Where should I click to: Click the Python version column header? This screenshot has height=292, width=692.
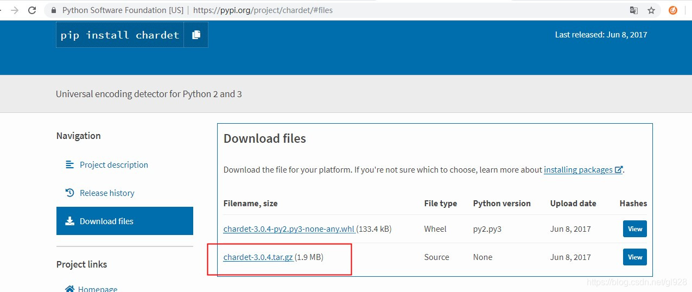(502, 204)
